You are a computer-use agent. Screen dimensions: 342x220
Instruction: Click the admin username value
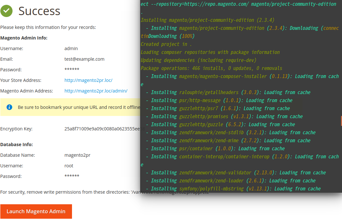pos(71,48)
